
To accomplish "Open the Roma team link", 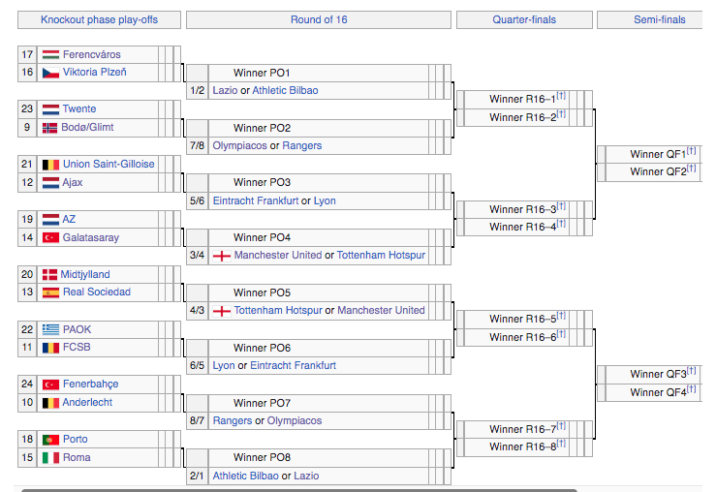I will pos(77,458).
